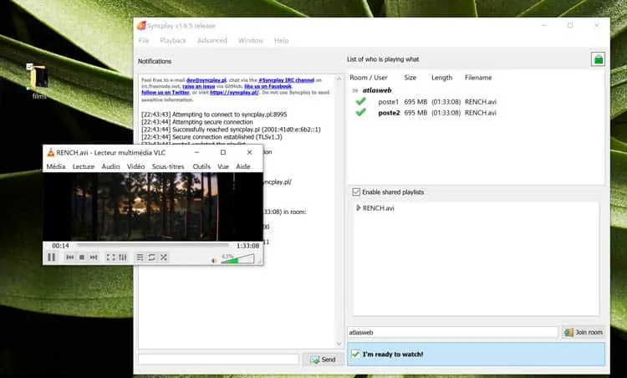This screenshot has height=378, width=627.
Task: Open VLC Vidéo menu
Action: (x=136, y=166)
